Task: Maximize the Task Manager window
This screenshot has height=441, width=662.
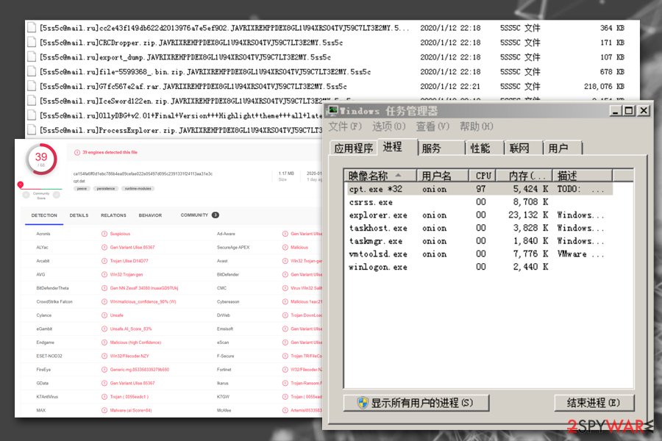Action: [629, 110]
